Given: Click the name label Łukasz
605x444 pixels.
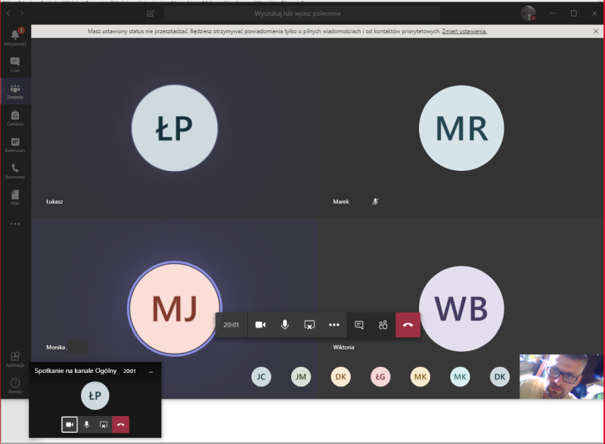Looking at the screenshot, I should [54, 202].
